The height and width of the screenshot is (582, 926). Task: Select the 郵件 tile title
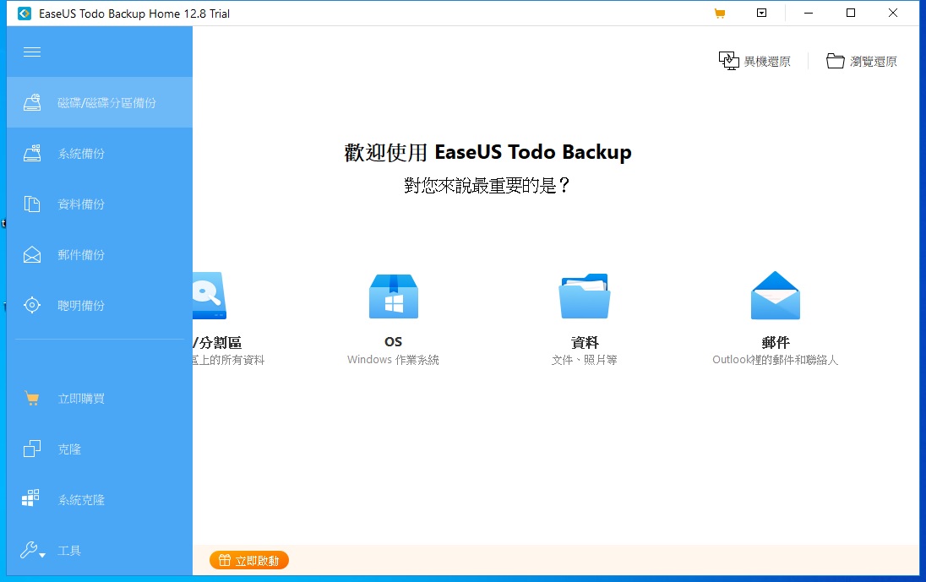point(776,342)
